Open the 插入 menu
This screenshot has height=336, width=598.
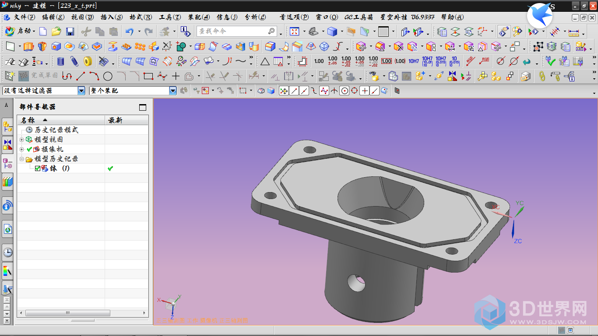tap(111, 17)
